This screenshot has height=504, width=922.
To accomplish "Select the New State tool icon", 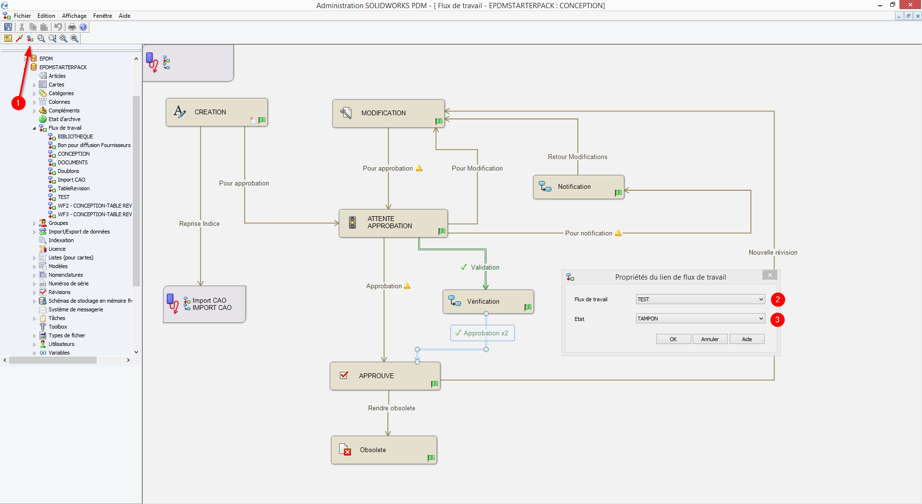I will 8,38.
